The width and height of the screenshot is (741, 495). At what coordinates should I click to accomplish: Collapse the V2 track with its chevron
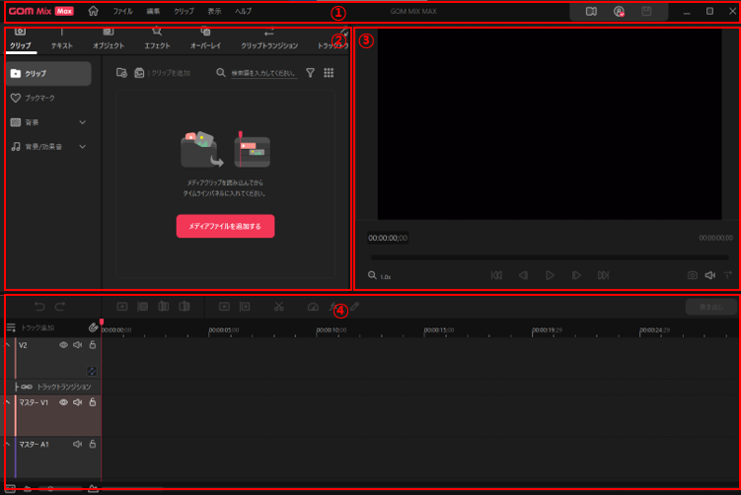tap(9, 345)
